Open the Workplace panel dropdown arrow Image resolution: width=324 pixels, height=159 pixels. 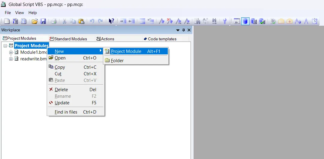point(178,30)
